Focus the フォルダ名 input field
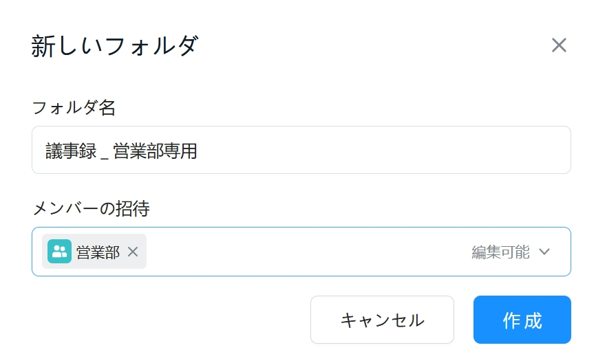607x363 pixels. pyautogui.click(x=301, y=150)
